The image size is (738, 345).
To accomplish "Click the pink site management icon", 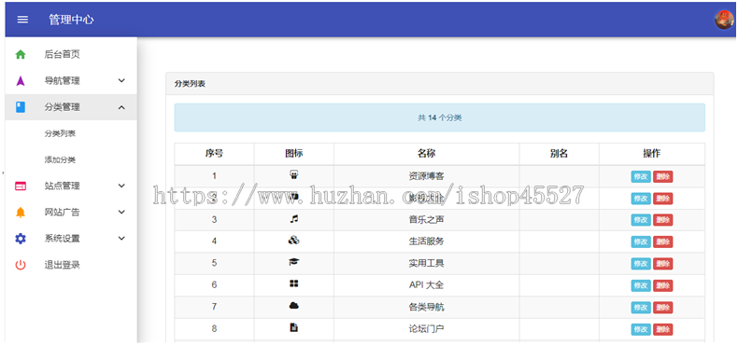I will pos(21,186).
